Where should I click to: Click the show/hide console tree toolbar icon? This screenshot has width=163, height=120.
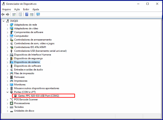(x=14, y=14)
